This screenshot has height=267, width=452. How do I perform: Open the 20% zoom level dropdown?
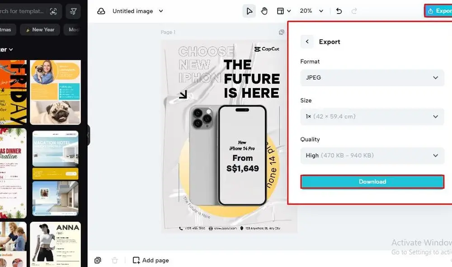click(x=311, y=11)
